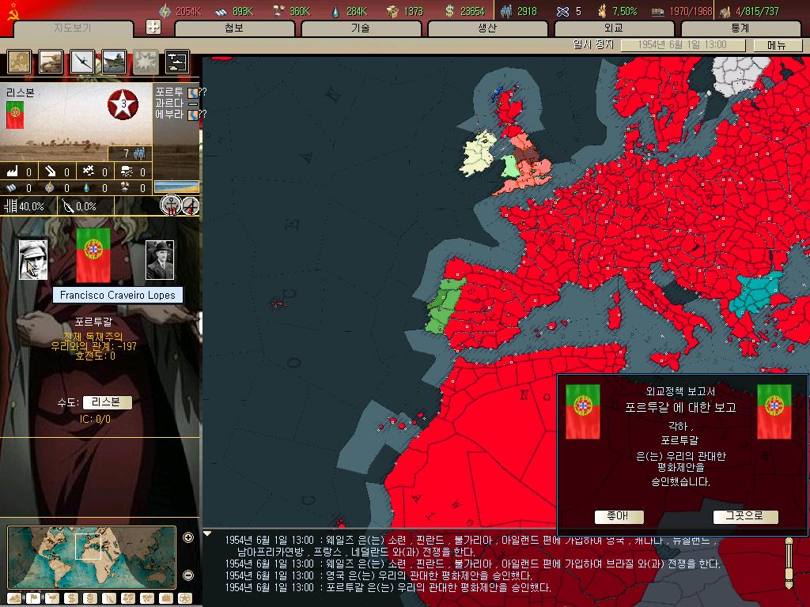Open the 기술 technology tab
This screenshot has width=810, height=607.
click(361, 28)
